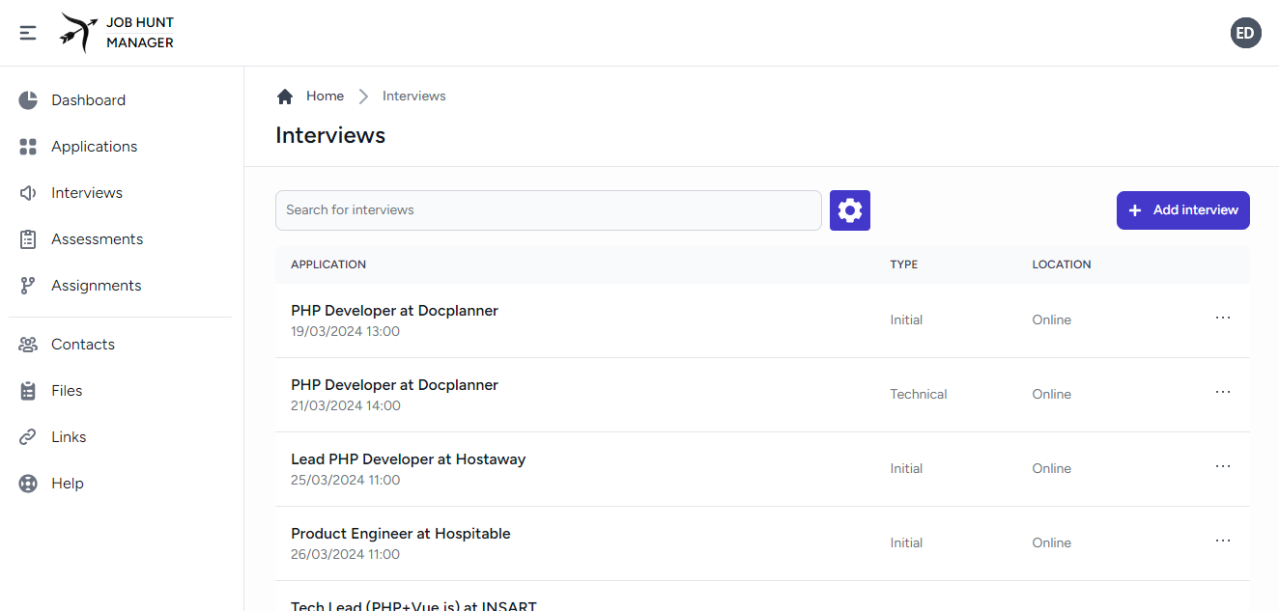Click the 26/03/2024 11:00 date text
1279x611 pixels.
[346, 554]
